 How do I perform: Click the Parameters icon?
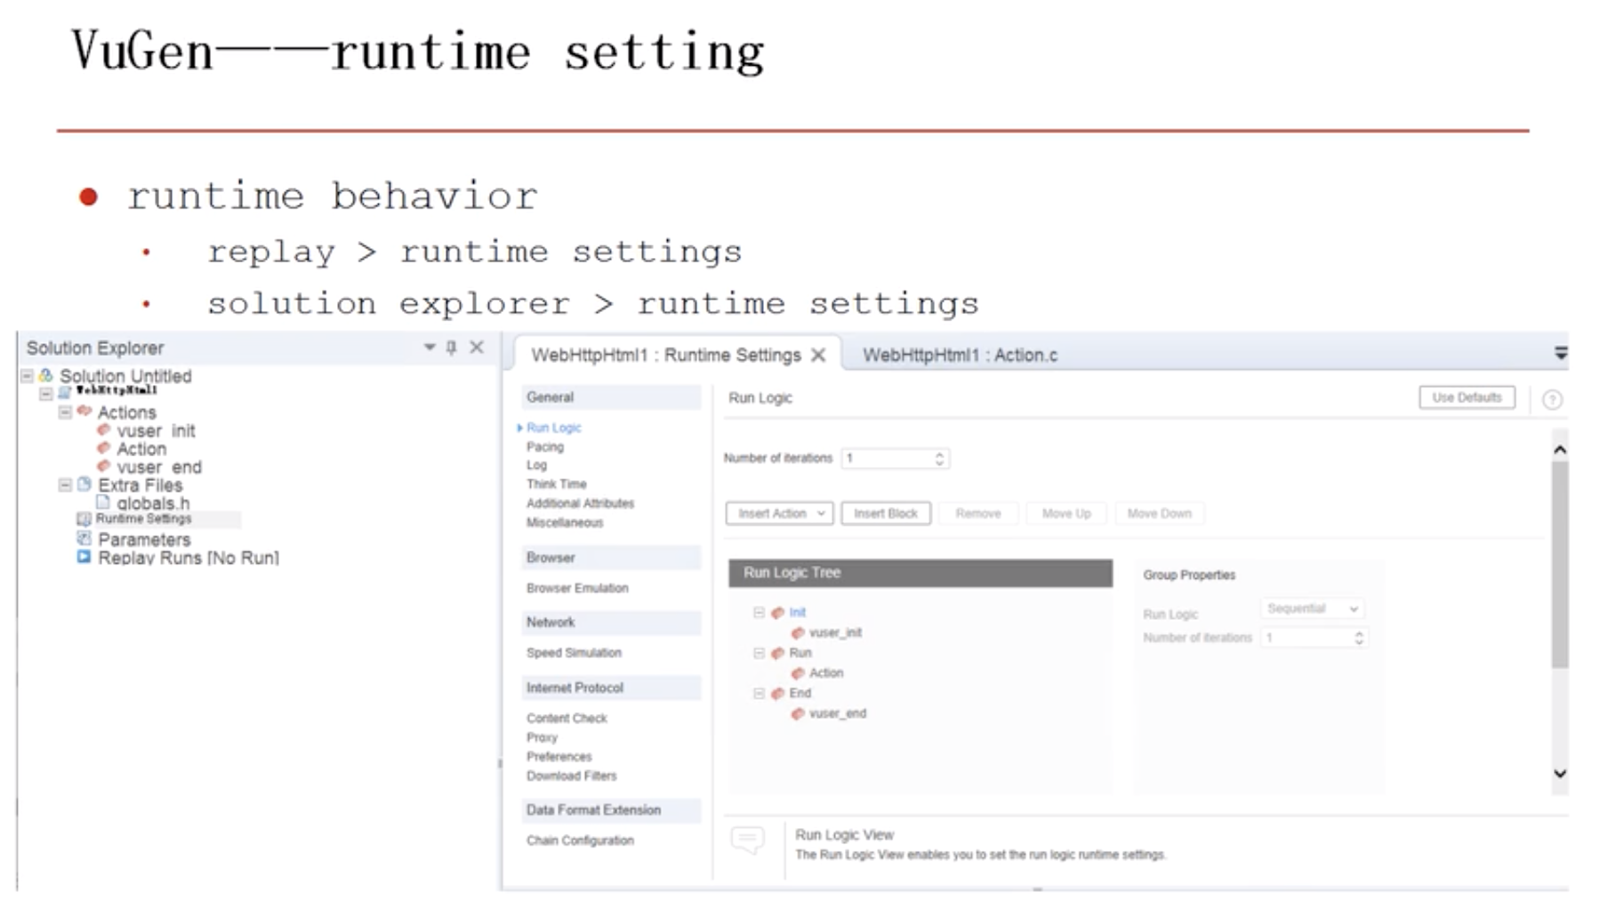[x=84, y=538]
